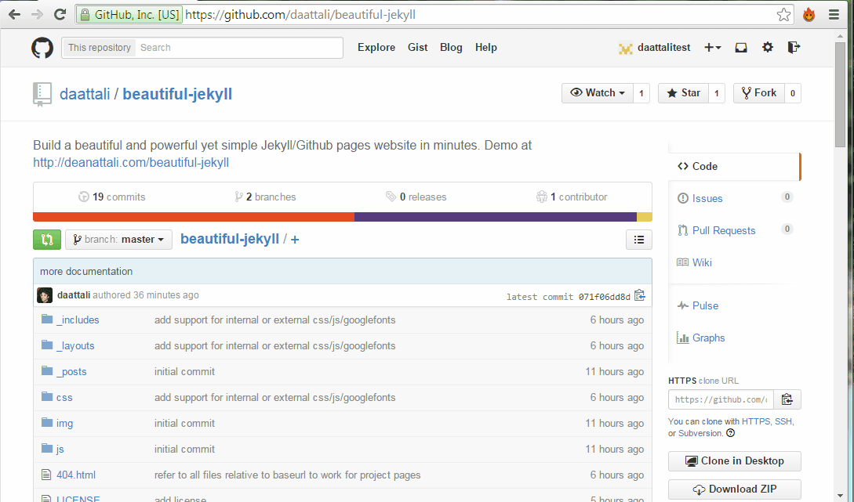
Task: Click the repository search field
Action: [x=239, y=48]
